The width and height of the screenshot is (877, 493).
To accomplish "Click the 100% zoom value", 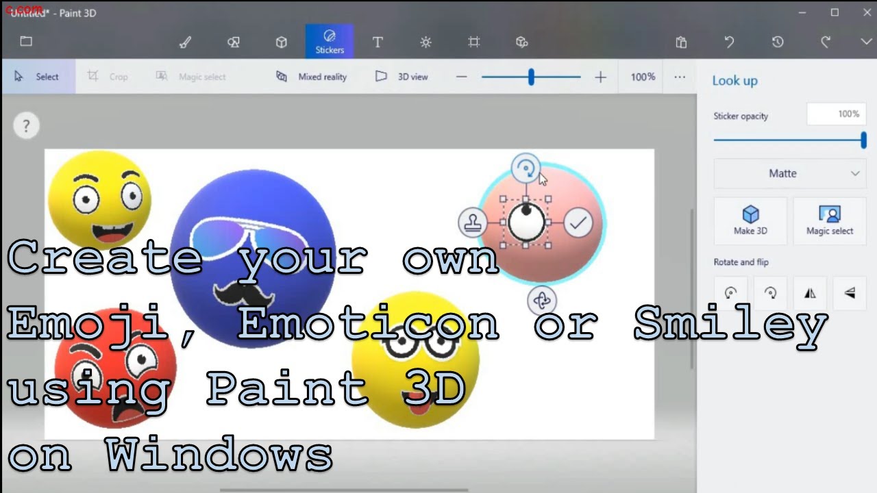I will tap(643, 77).
